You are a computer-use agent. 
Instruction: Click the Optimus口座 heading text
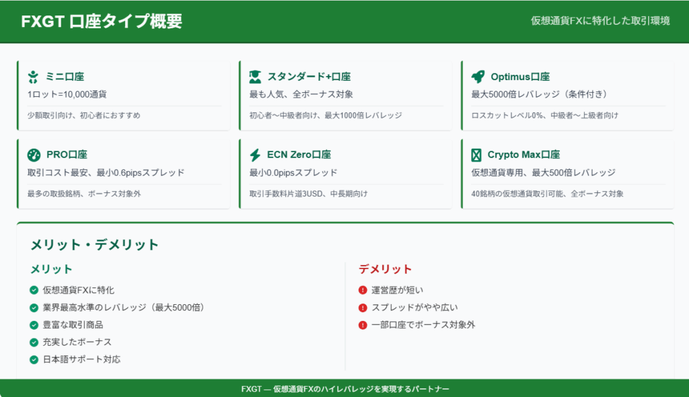tap(520, 77)
